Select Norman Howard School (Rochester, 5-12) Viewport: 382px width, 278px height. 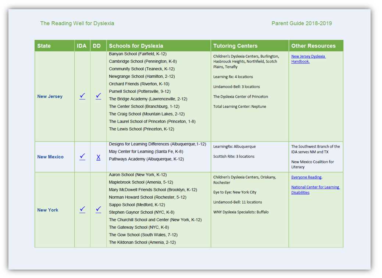(147, 197)
